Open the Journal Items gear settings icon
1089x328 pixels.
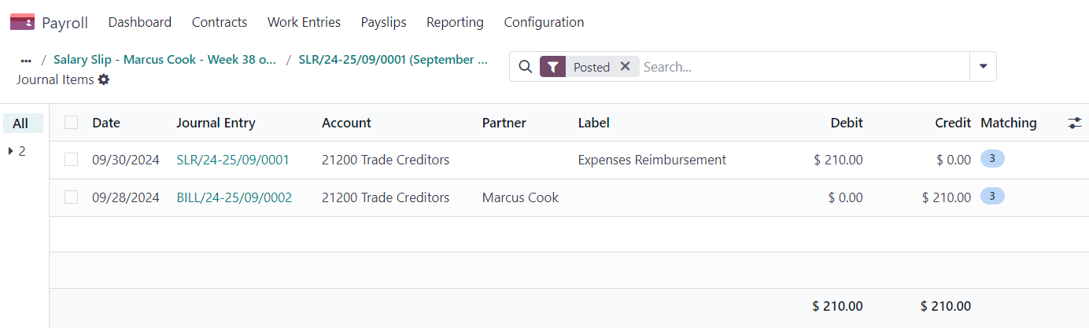pyautogui.click(x=104, y=79)
